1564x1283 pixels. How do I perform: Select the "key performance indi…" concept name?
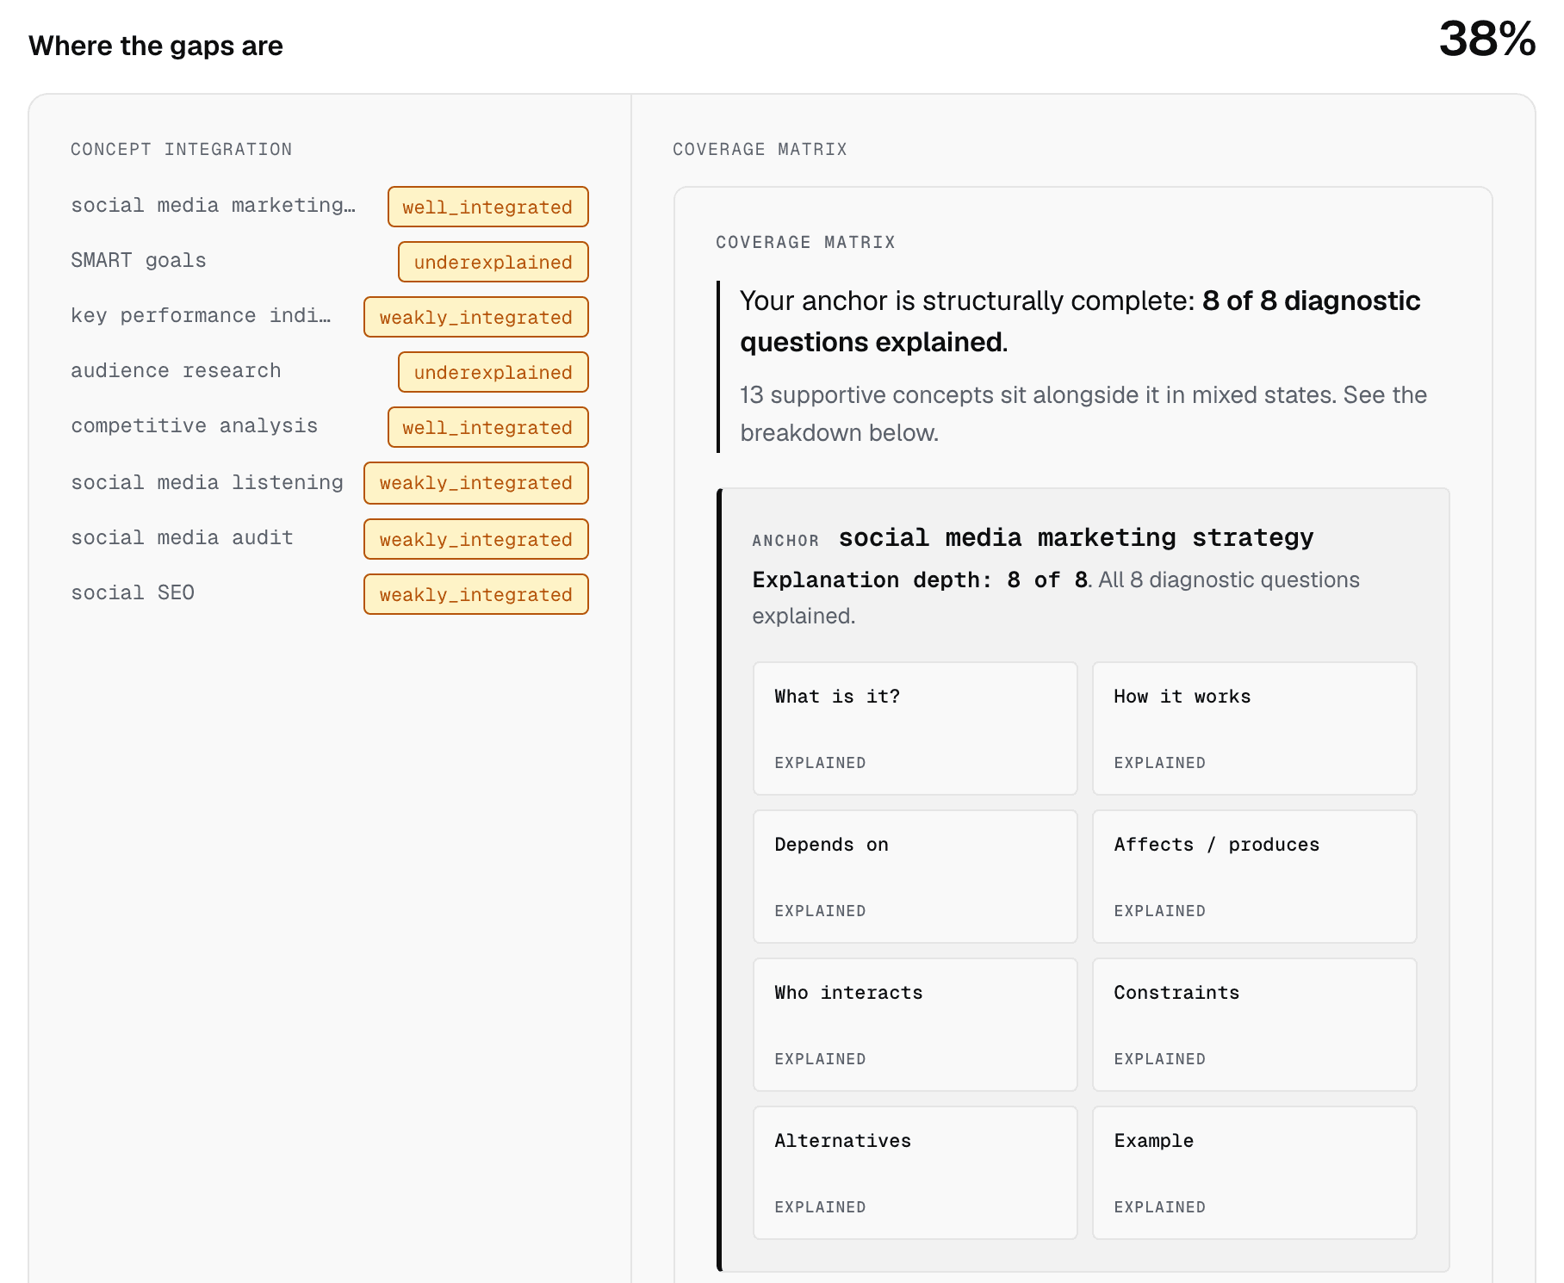click(201, 316)
